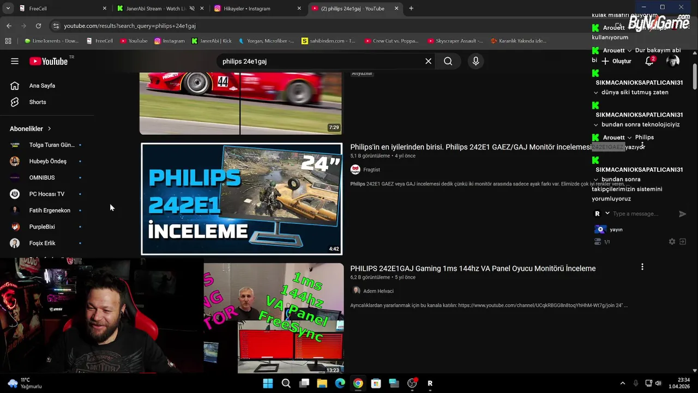
Task: Open the LimeTorrents bookmark
Action: click(51, 41)
